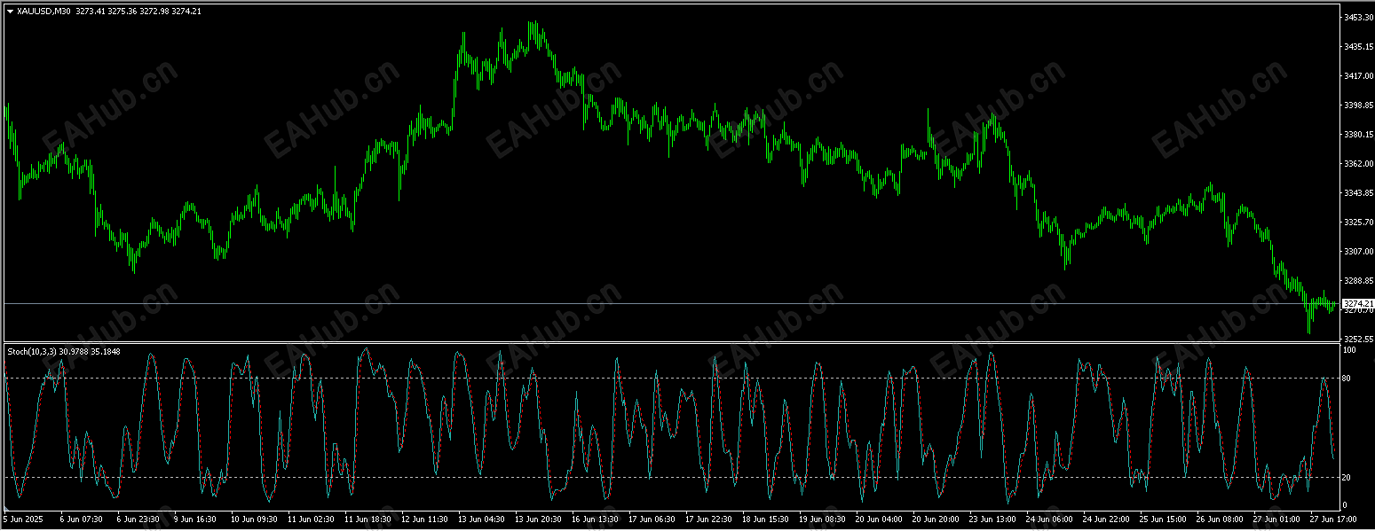Click the 17 Jun 06:30 time label
Screen dimensions: 1375x531
click(652, 519)
